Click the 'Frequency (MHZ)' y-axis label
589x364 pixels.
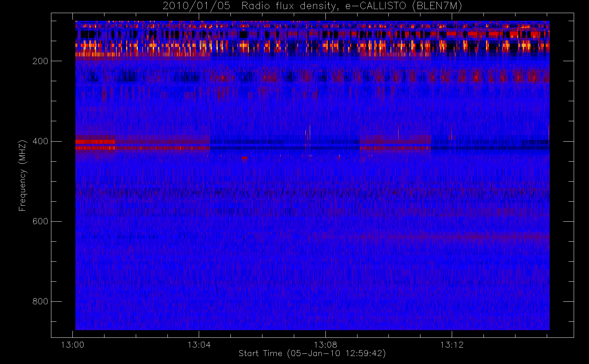[23, 175]
